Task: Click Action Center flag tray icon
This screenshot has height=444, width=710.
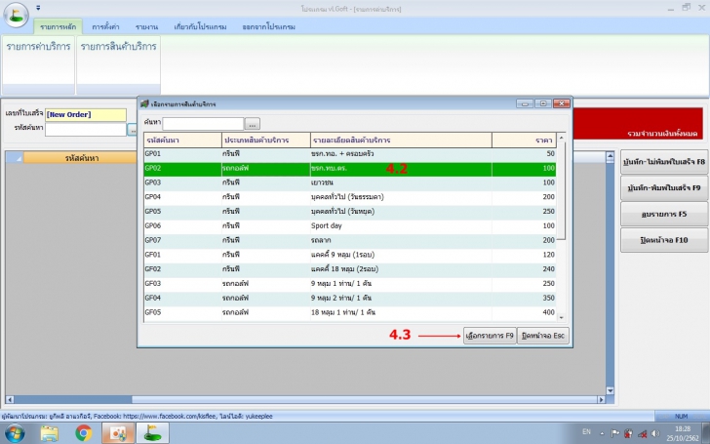Action: click(614, 433)
